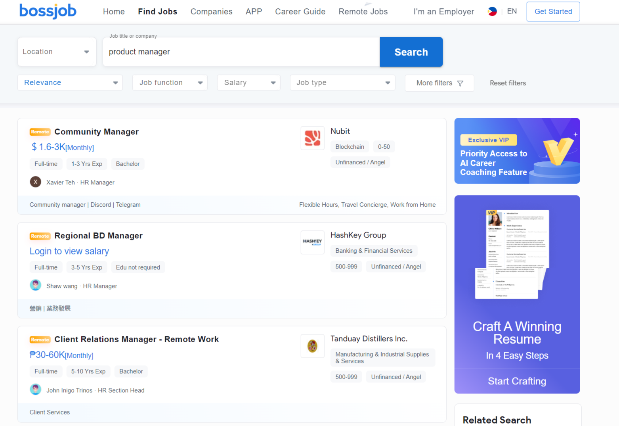Image resolution: width=619 pixels, height=426 pixels.
Task: Click the Edu not required tag
Action: pyautogui.click(x=138, y=267)
